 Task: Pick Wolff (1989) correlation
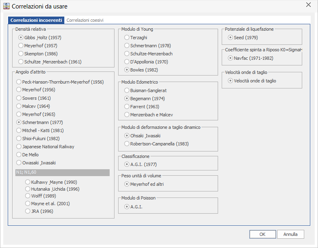(40, 196)
